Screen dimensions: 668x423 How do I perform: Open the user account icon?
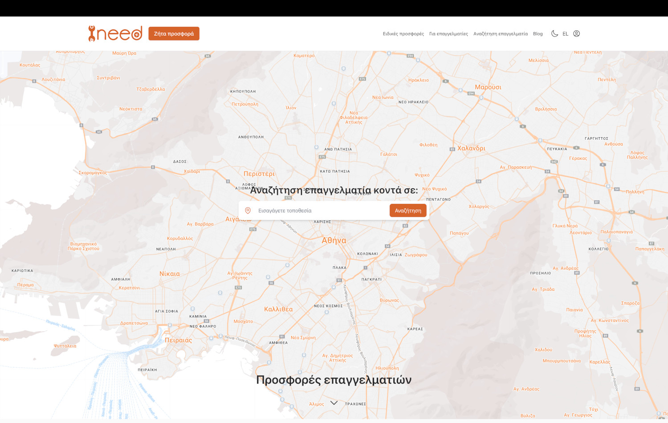[x=576, y=33]
